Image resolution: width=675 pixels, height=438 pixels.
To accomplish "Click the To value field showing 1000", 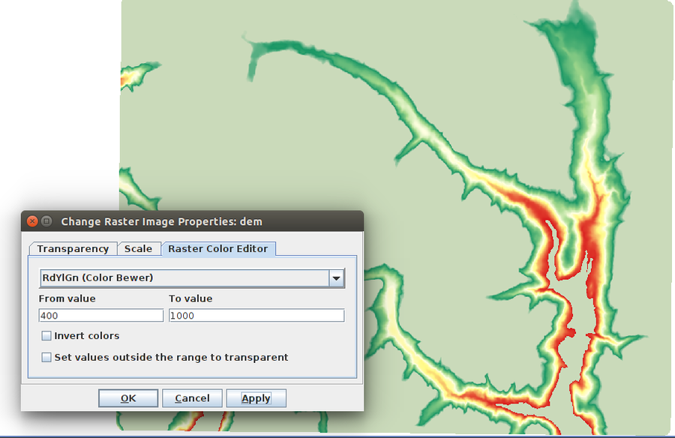I will click(x=256, y=315).
